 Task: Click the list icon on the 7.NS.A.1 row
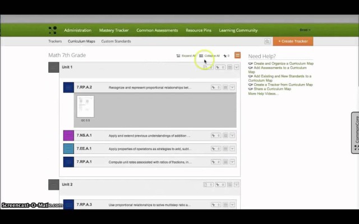click(x=225, y=136)
